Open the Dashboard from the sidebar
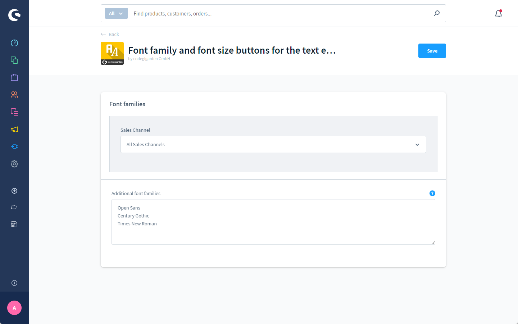518x324 pixels. (x=14, y=43)
